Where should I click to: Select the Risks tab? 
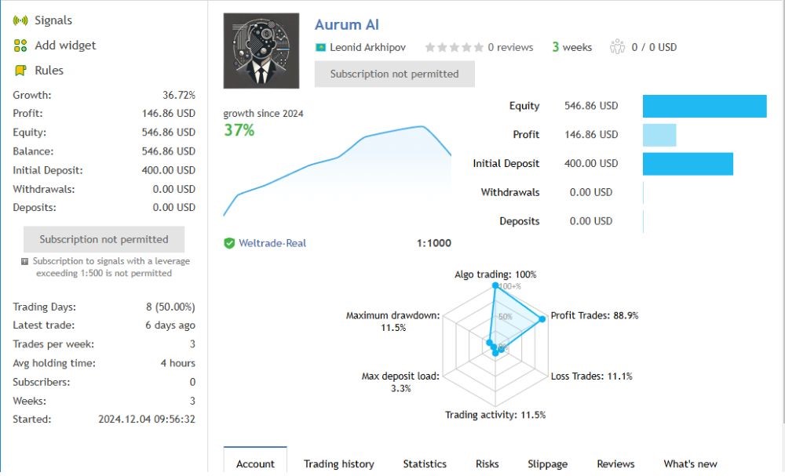pyautogui.click(x=487, y=463)
